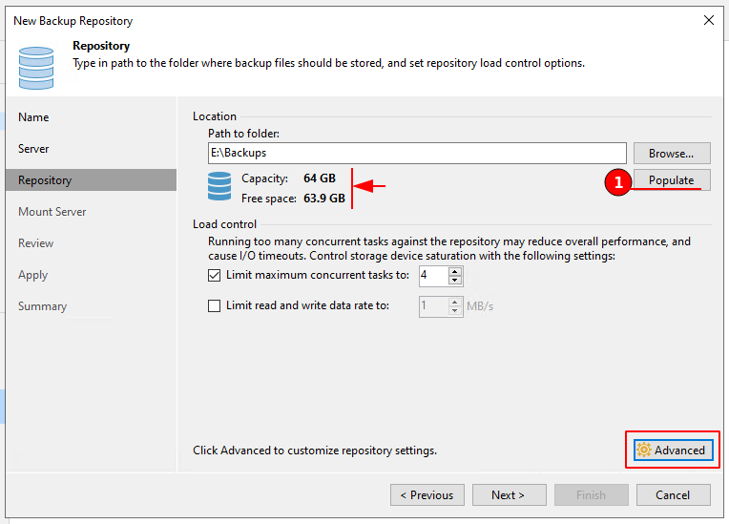Toggle Limit maximum concurrent tasks checkbox
The image size is (729, 524).
click(x=215, y=275)
